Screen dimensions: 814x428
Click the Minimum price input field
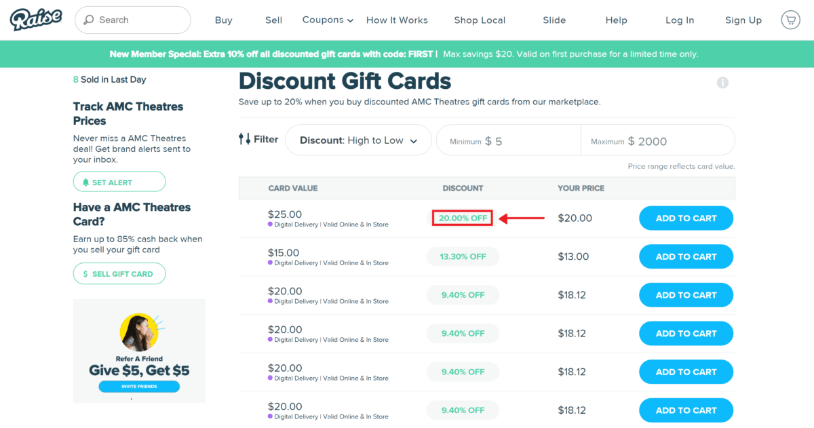pos(508,140)
